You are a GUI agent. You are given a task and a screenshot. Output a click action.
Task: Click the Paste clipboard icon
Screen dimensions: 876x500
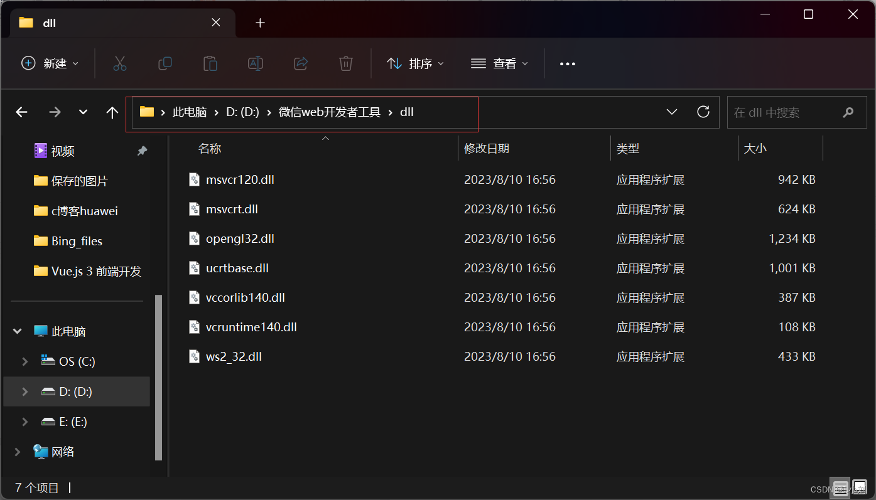coord(210,63)
